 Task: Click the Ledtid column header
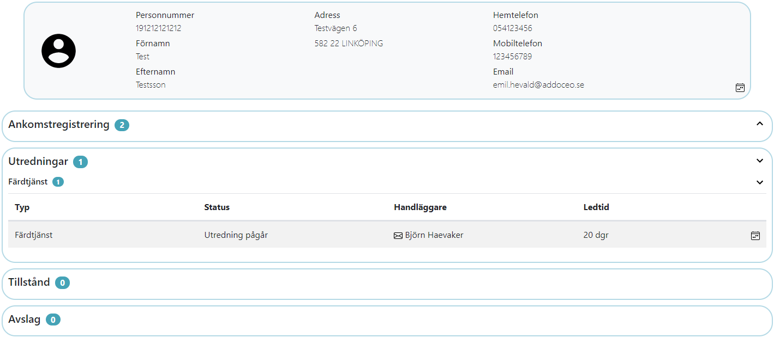[x=596, y=207]
